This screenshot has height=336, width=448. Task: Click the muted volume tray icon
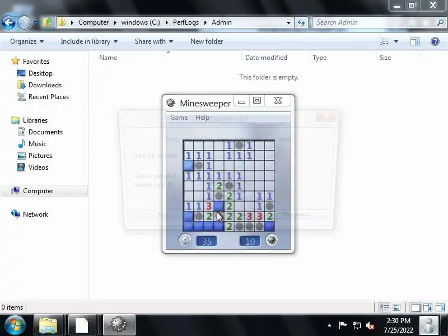point(370,325)
